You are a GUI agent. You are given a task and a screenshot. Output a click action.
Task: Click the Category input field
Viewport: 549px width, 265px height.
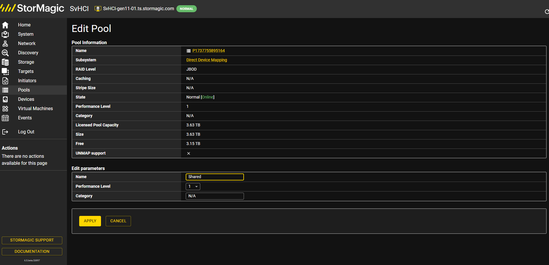[215, 196]
